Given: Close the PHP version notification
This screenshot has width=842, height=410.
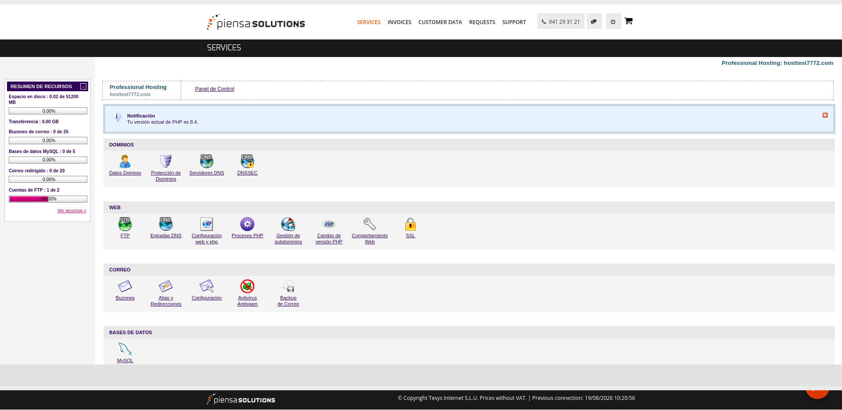Looking at the screenshot, I should click(825, 115).
